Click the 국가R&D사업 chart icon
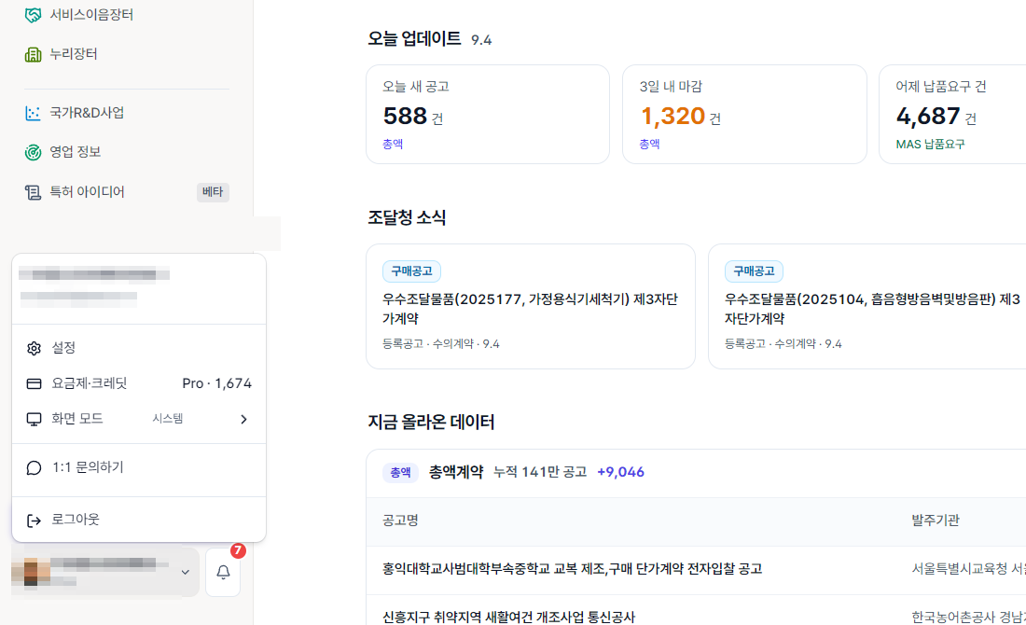The image size is (1026, 625). (x=33, y=113)
